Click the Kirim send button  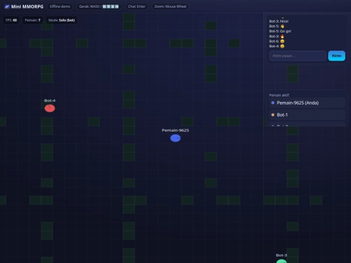(x=337, y=56)
